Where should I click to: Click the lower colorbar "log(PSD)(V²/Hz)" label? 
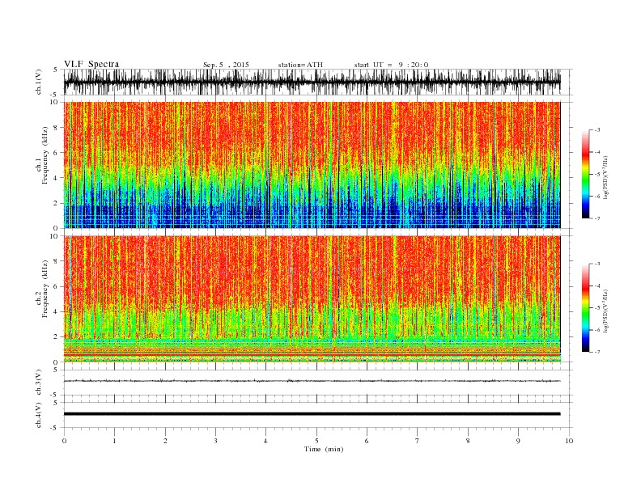(x=606, y=311)
